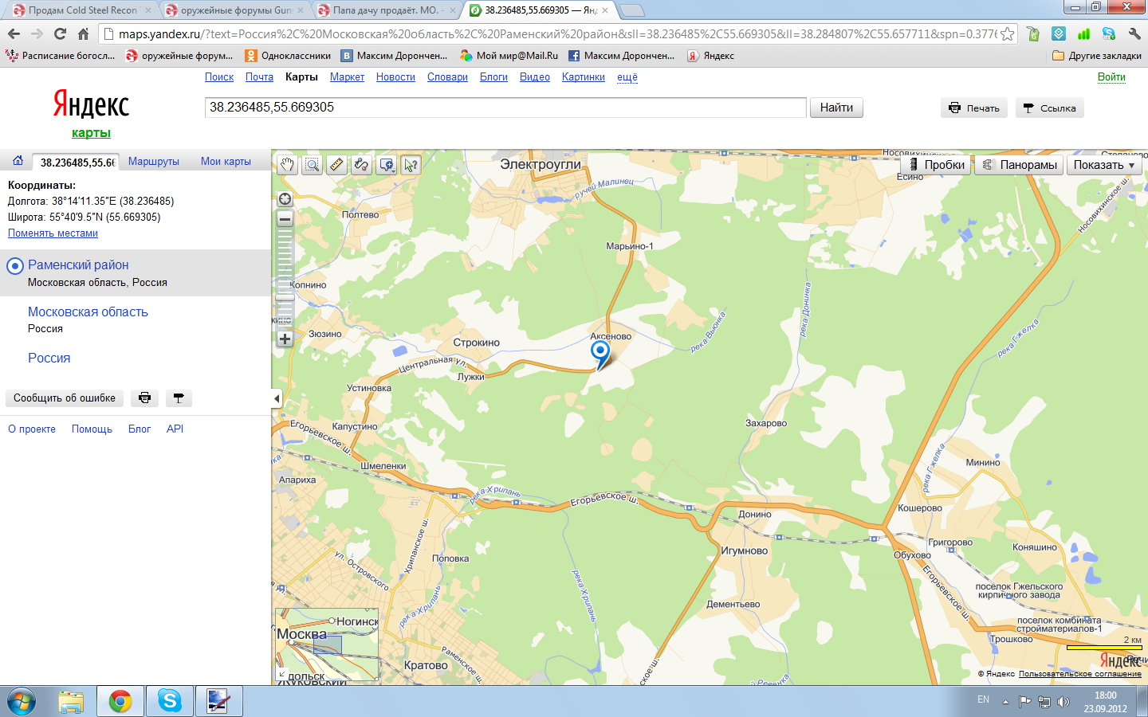
Task: Collapse left panel with the arrow handle
Action: 276,398
